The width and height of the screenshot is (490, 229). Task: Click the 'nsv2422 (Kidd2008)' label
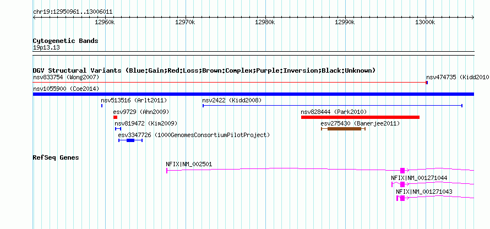coord(232,100)
